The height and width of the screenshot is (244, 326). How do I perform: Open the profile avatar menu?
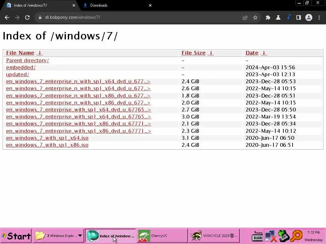click(x=309, y=18)
